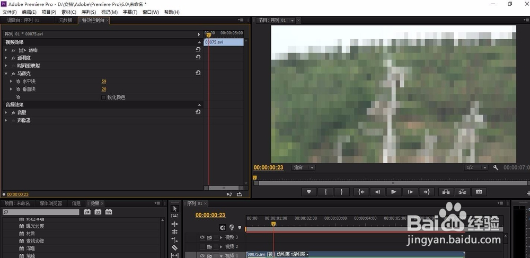Add marker in Program monitor
The height and width of the screenshot is (258, 530).
click(x=309, y=192)
